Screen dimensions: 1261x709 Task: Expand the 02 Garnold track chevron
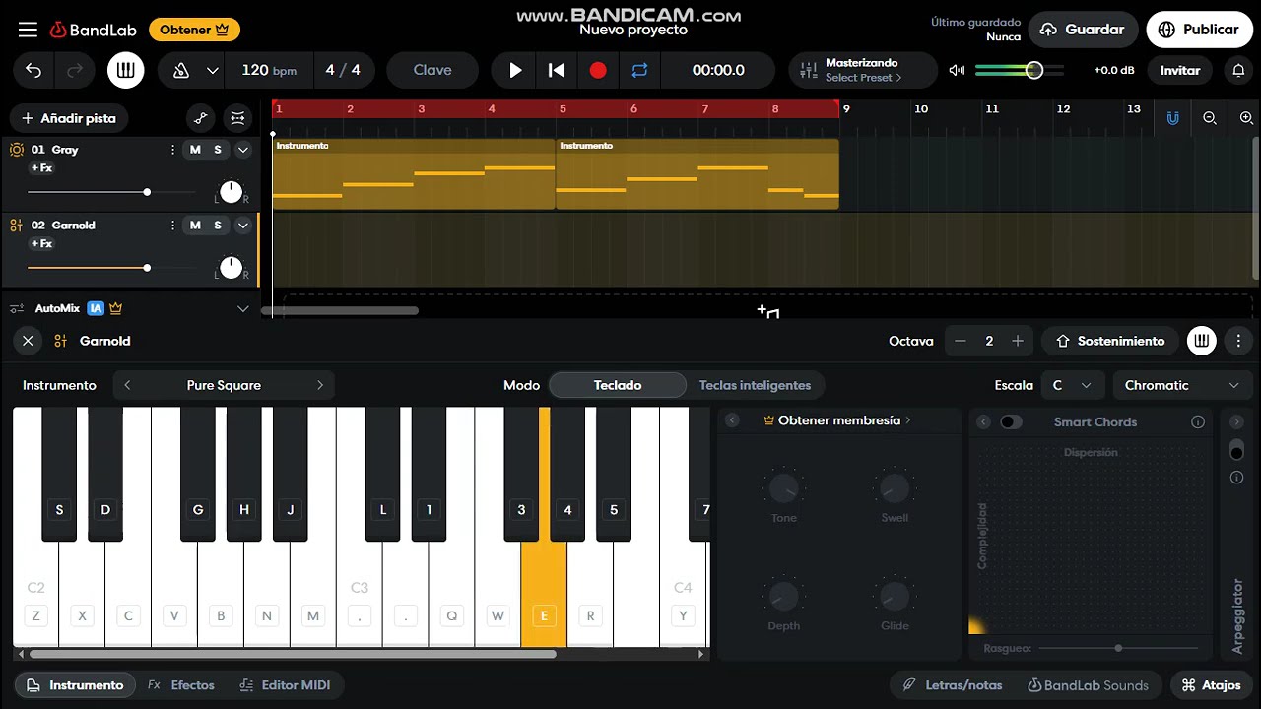[x=243, y=226]
